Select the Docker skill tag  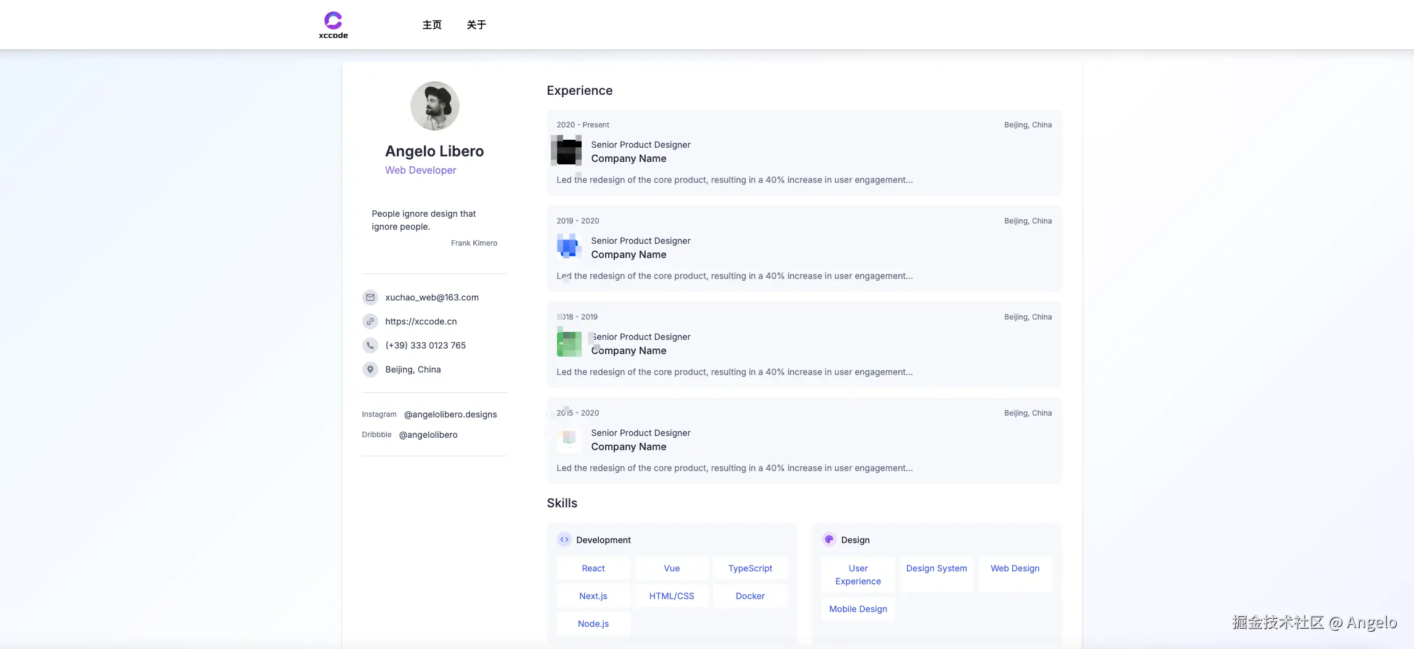tap(750, 596)
